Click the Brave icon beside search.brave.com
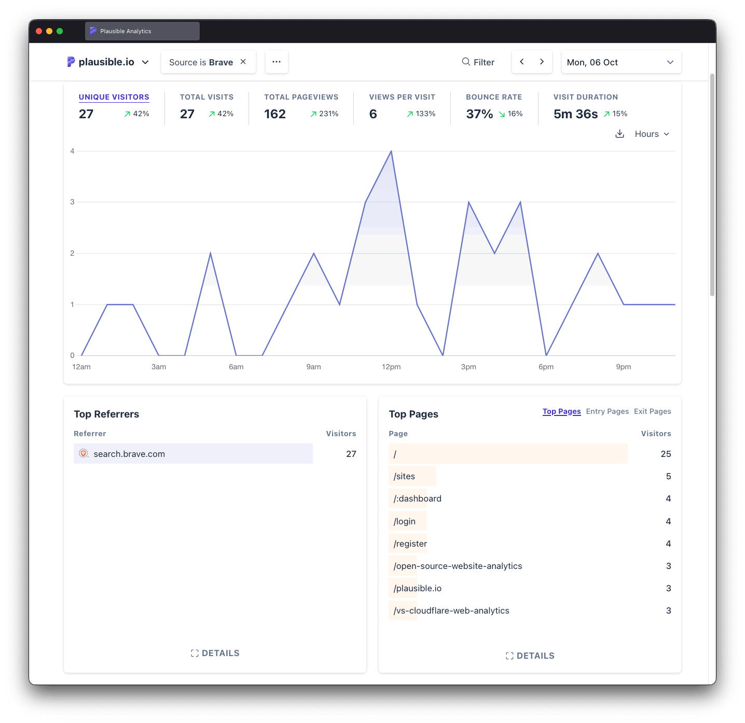Screen dimensions: 745x723 [83, 454]
